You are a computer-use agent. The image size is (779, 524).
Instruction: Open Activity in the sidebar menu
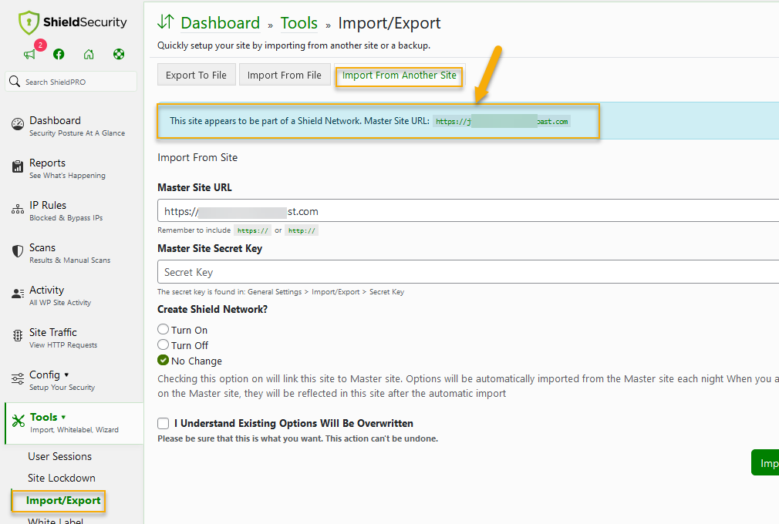click(60, 295)
